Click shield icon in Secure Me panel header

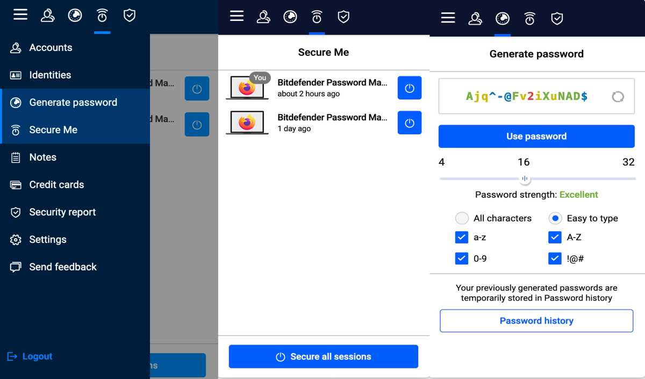pos(343,17)
